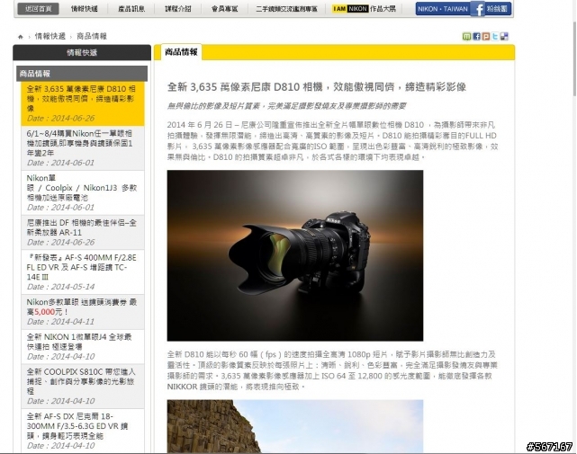Share via the Twitter icon
577x454 pixels.
495,36
